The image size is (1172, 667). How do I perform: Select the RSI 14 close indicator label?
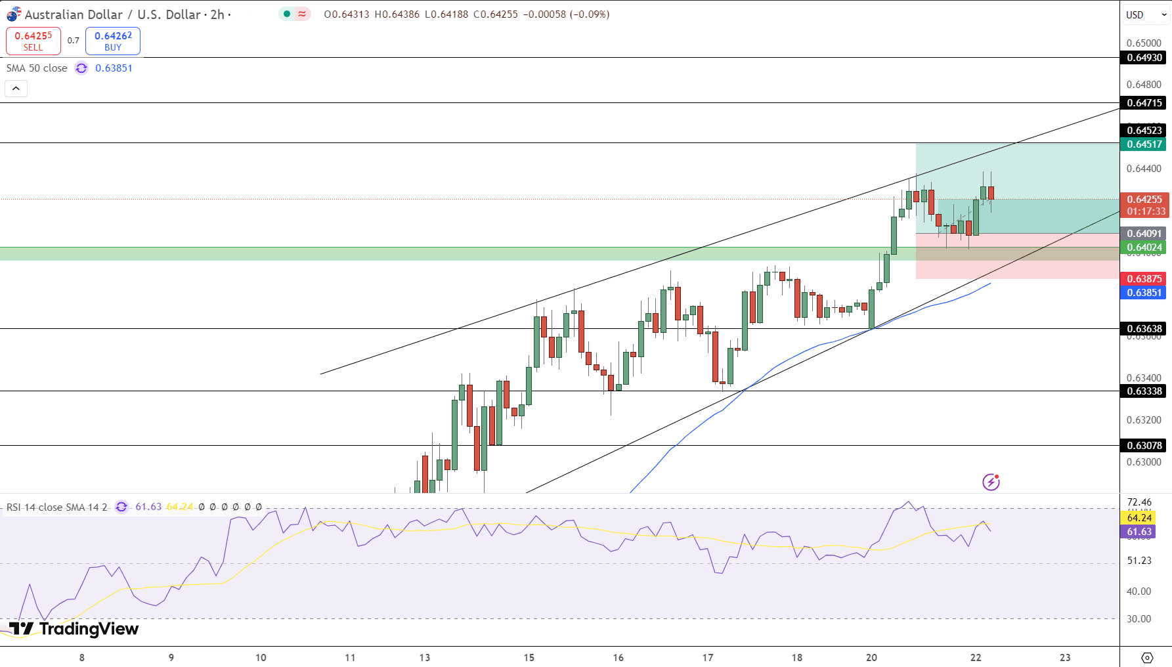coord(56,507)
